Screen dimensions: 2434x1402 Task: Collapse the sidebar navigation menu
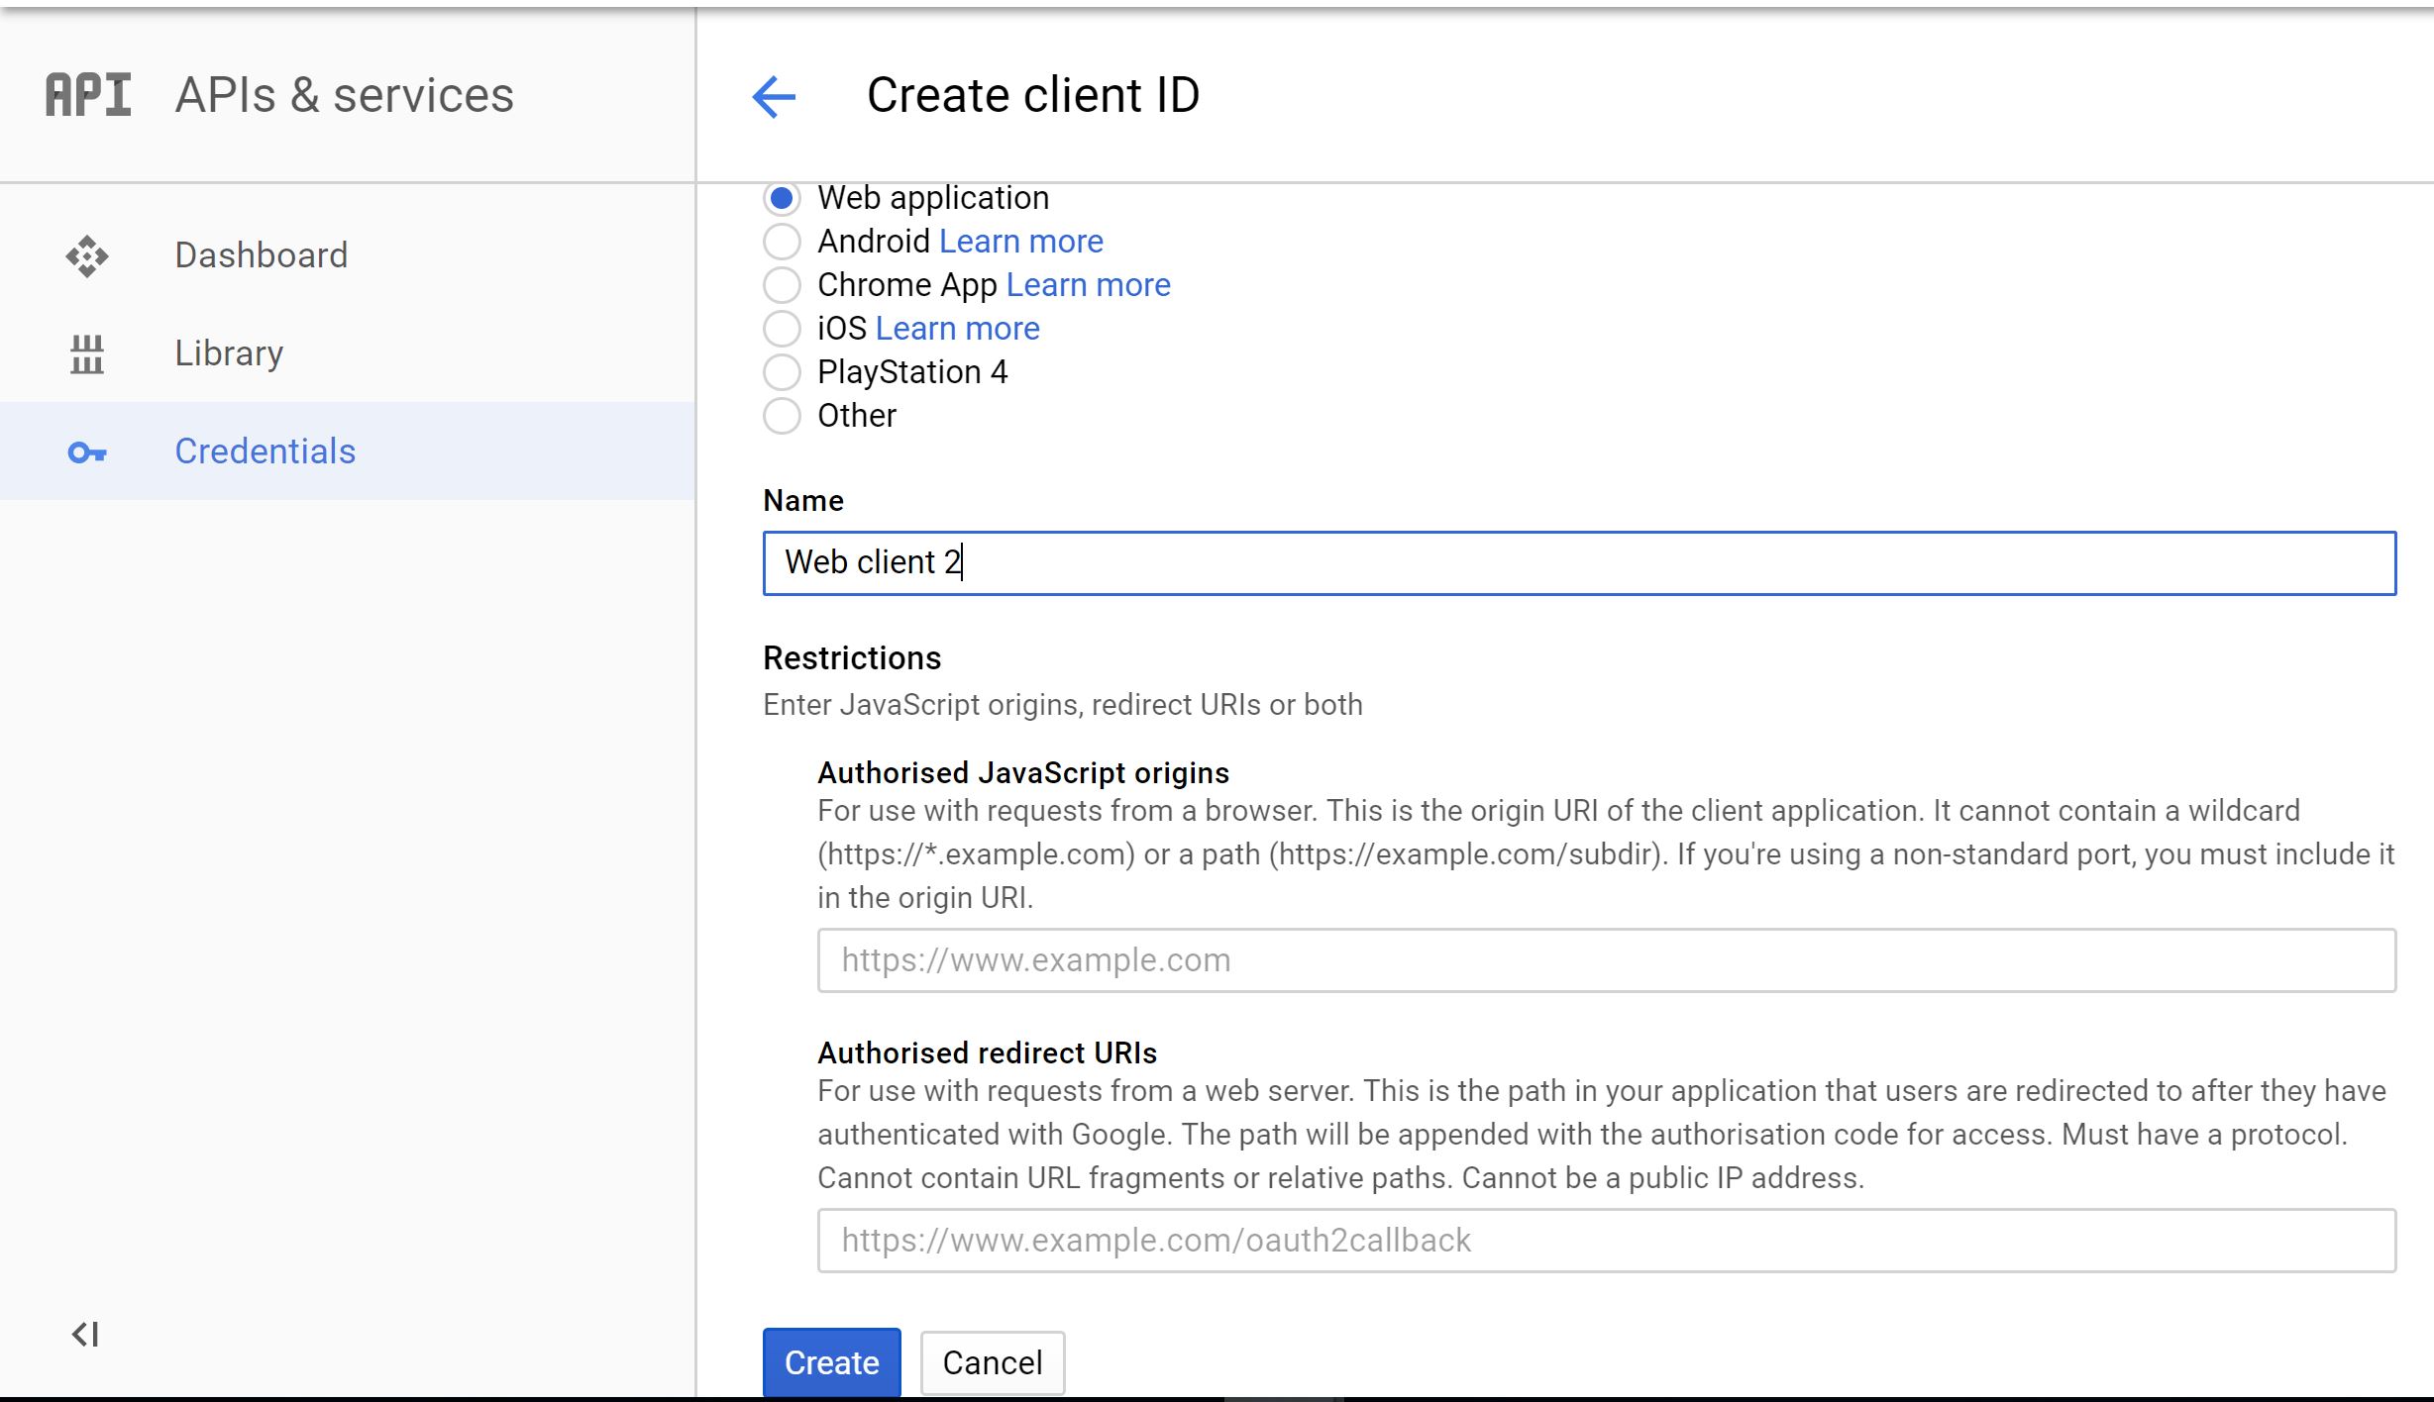(x=85, y=1334)
